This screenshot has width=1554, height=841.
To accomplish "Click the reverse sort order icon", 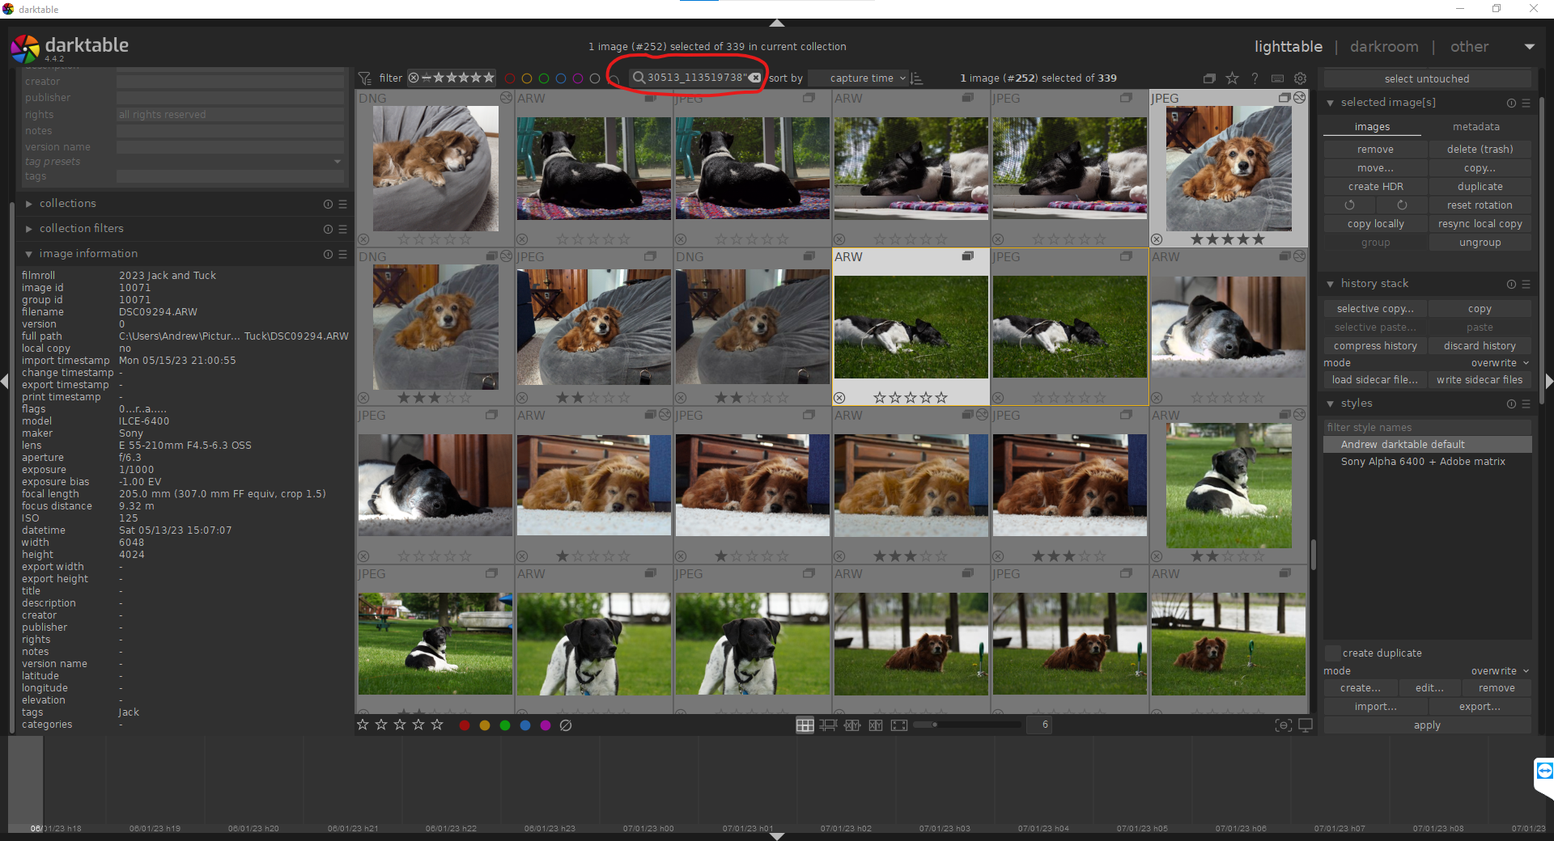I will [917, 78].
